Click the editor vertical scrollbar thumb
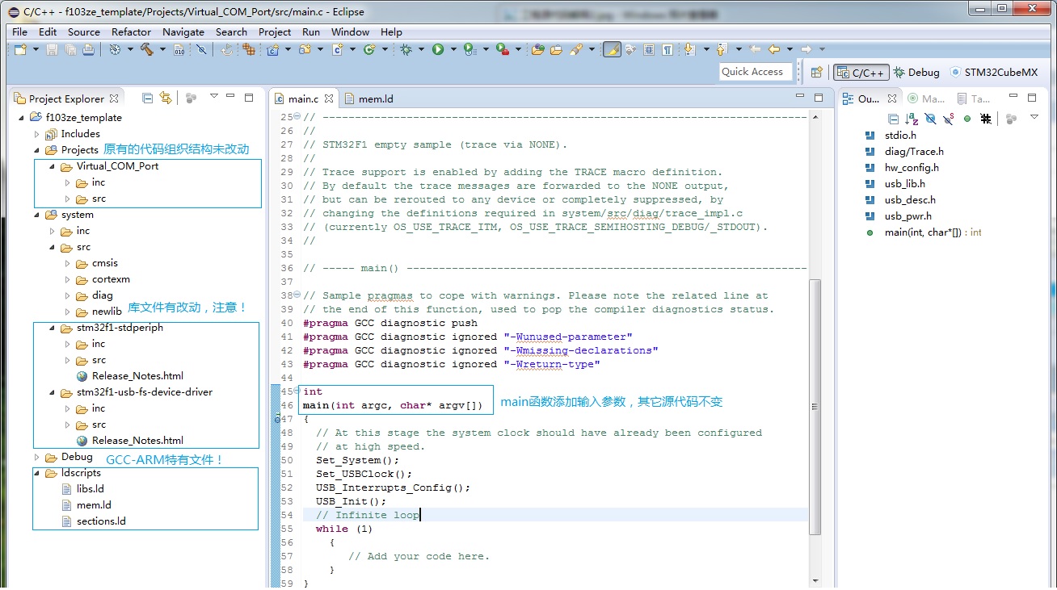This screenshot has width=1057, height=590. (x=815, y=406)
